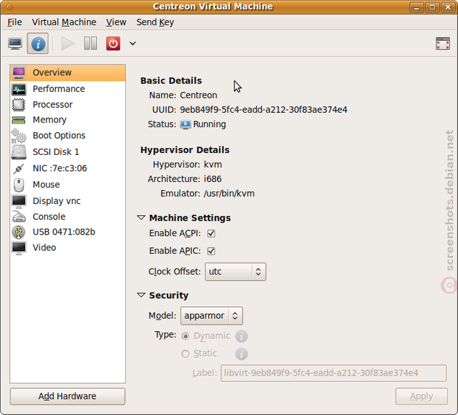The image size is (458, 415).
Task: Select the Memory label in hardware list
Action: coord(50,120)
